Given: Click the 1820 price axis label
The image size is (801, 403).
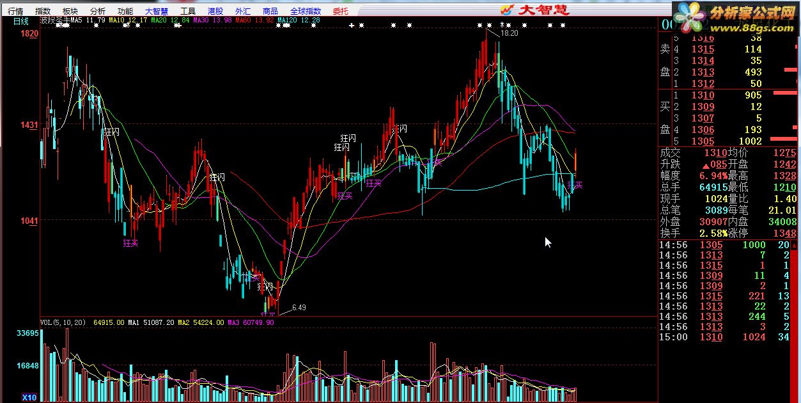Looking at the screenshot, I should (29, 34).
